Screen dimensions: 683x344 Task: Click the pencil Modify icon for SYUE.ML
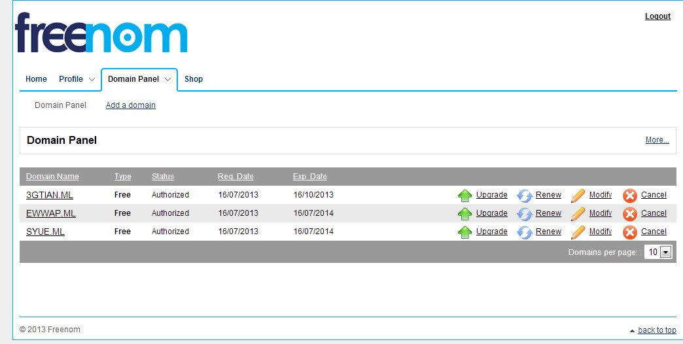pyautogui.click(x=578, y=232)
